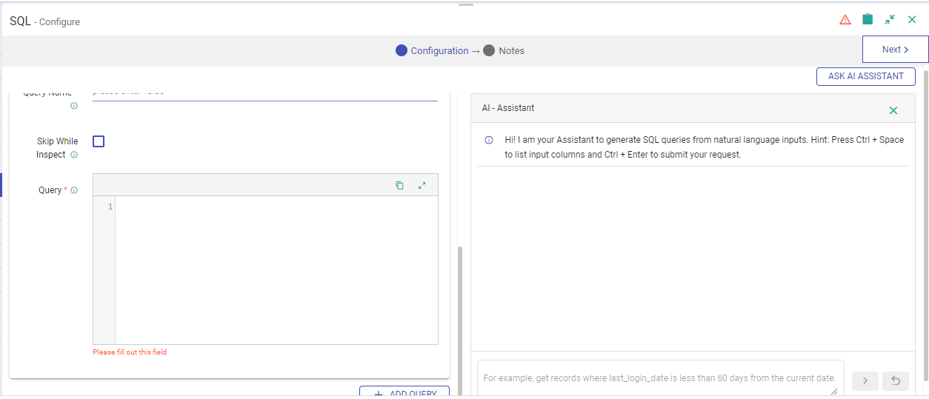The image size is (929, 399).
Task: Click the ADD QUERY button
Action: (x=404, y=392)
